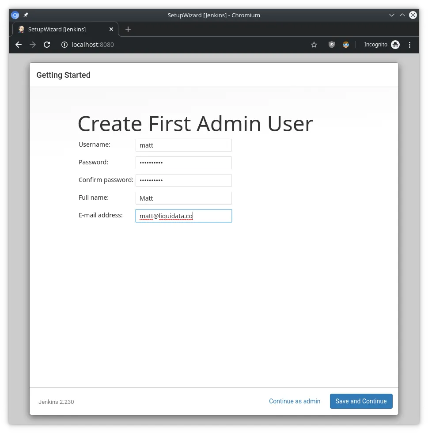Reload the Jenkins setup page

47,44
